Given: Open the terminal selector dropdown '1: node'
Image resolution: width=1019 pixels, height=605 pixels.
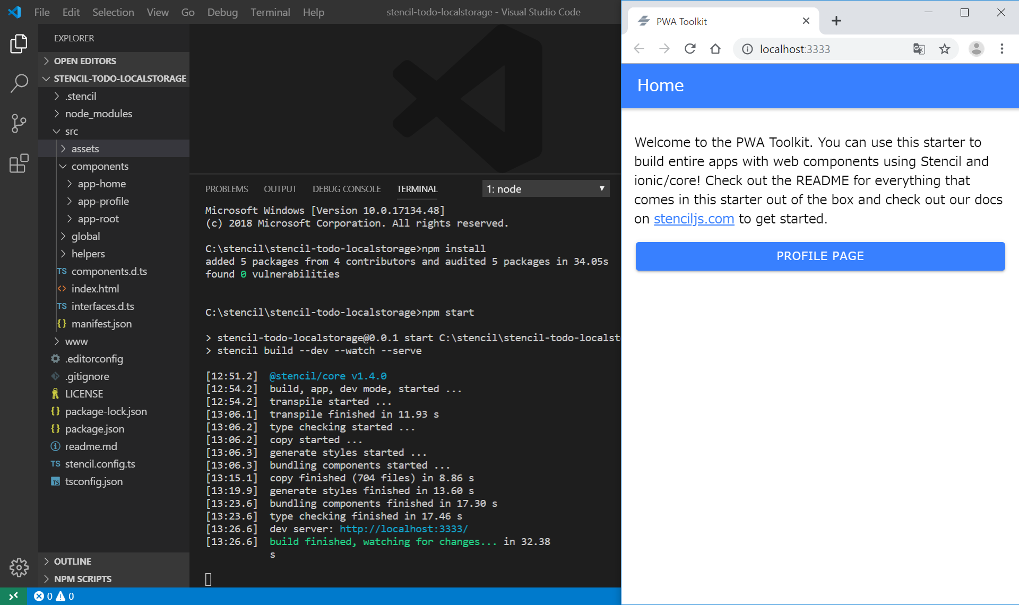Looking at the screenshot, I should (x=546, y=188).
